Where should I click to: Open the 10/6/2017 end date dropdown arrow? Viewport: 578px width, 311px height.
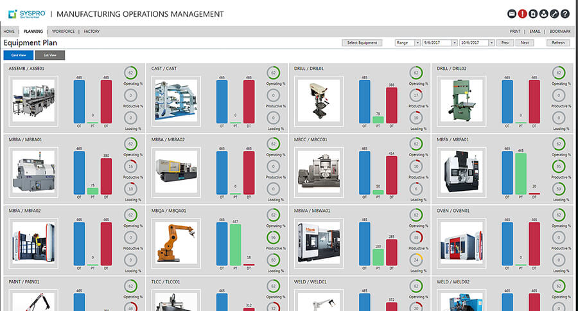pos(491,43)
